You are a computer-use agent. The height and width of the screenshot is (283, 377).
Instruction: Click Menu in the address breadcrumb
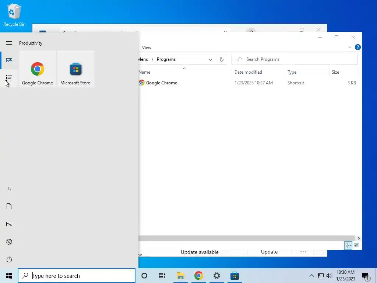(x=143, y=59)
